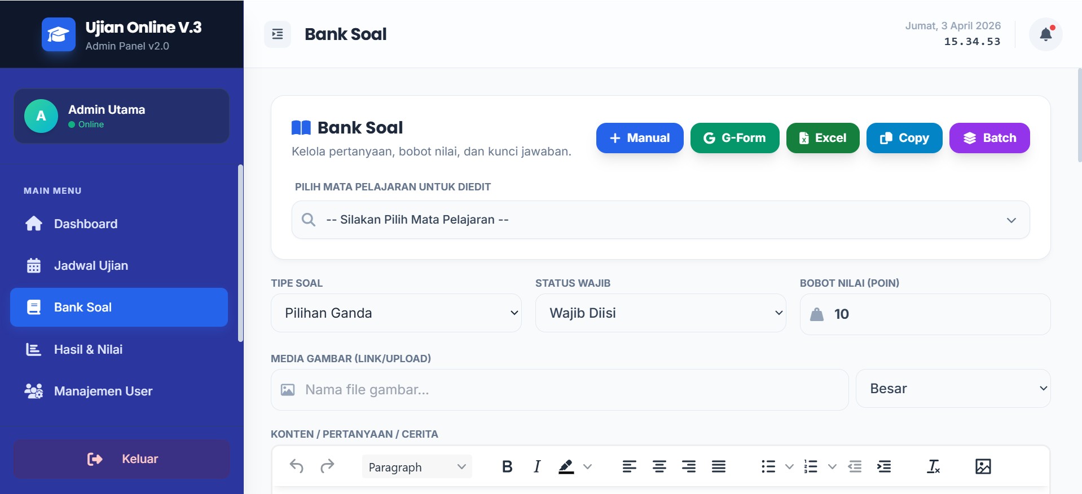Click the redo arrow in editor toolbar

[327, 466]
